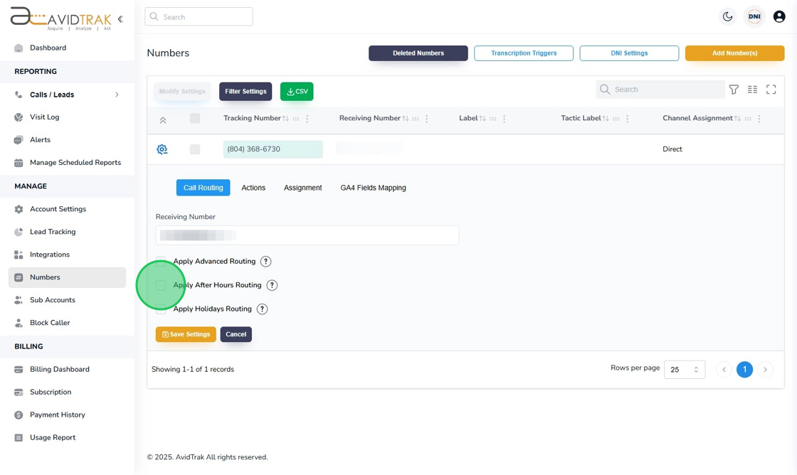Show help for Apply Advanced Routing
Viewport: 797px width, 475px height.
265,262
